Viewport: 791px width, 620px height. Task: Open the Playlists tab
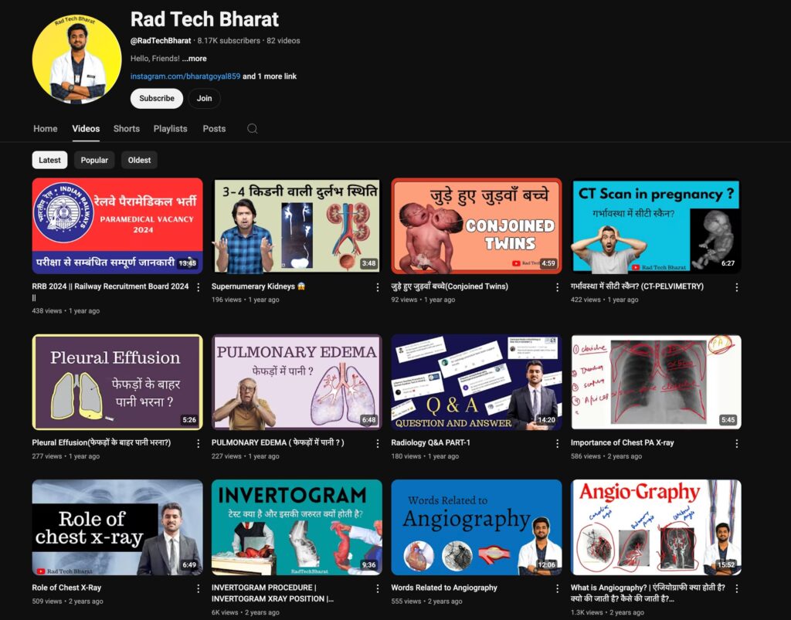[171, 128]
